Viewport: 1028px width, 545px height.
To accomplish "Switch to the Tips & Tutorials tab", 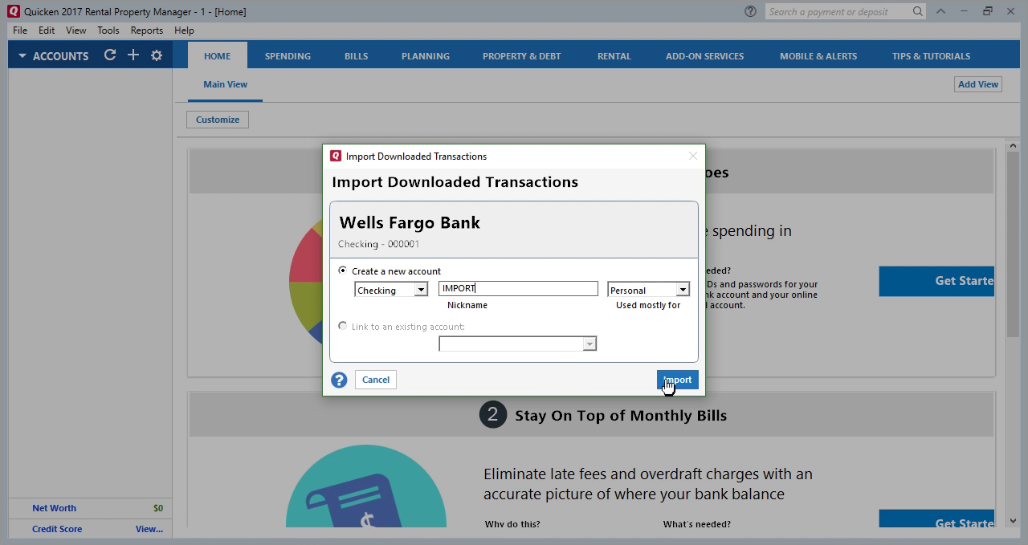I will [x=932, y=55].
